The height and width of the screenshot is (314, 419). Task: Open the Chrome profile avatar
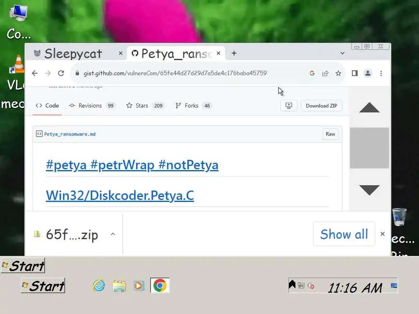(x=368, y=73)
